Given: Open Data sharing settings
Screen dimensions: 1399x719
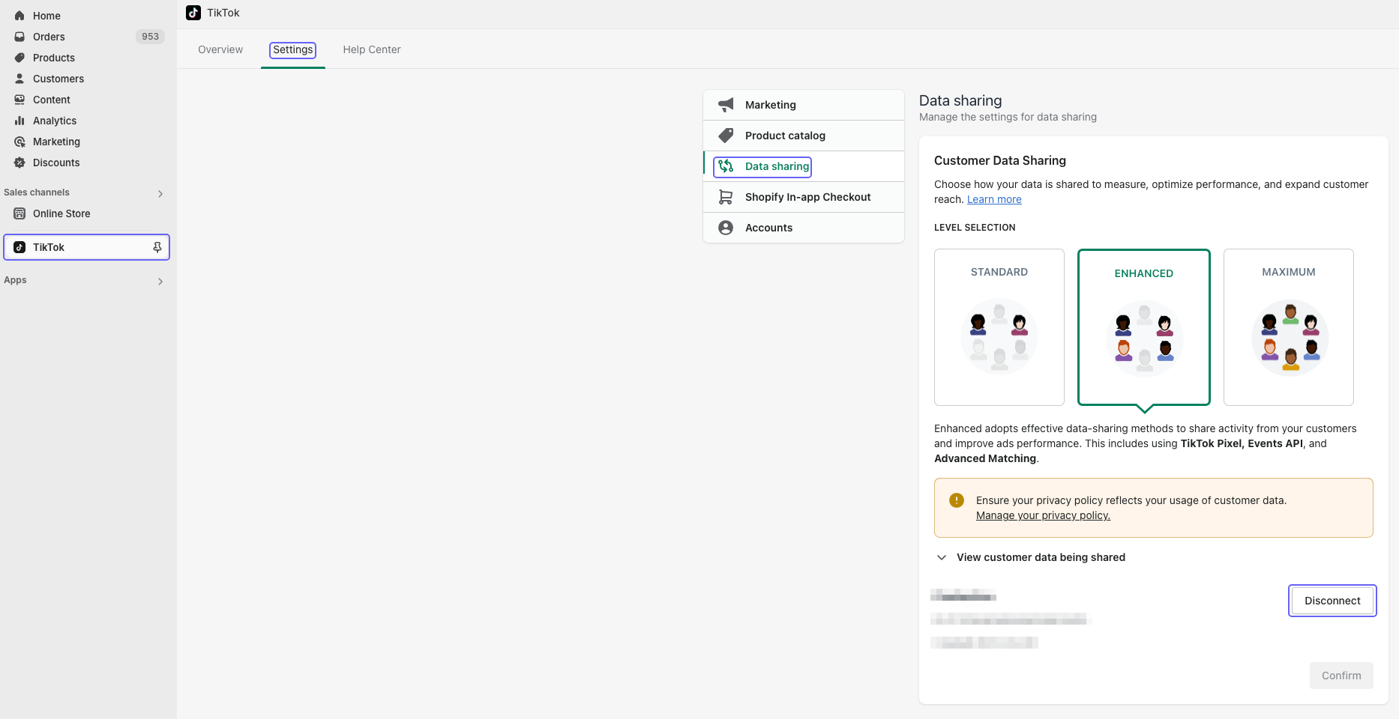Looking at the screenshot, I should coord(804,166).
